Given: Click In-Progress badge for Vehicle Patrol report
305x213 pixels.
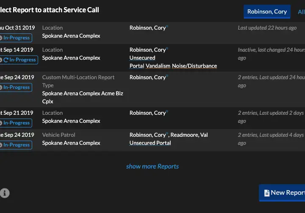Looking at the screenshot, I should tap(16, 145).
